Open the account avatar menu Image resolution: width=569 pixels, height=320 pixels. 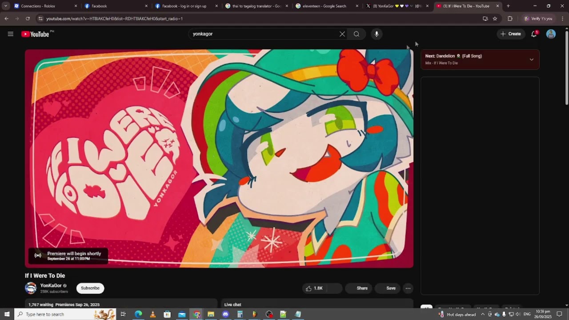coord(551,34)
